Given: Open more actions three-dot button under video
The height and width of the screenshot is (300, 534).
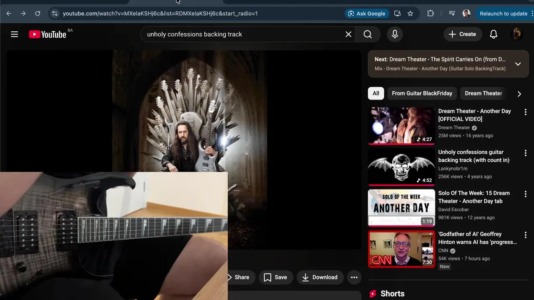Looking at the screenshot, I should pyautogui.click(x=354, y=277).
